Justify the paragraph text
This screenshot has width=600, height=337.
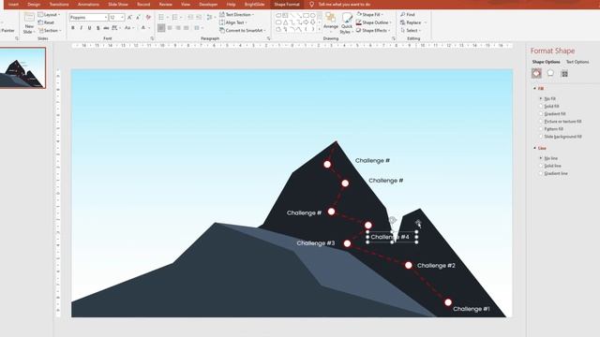tap(187, 28)
